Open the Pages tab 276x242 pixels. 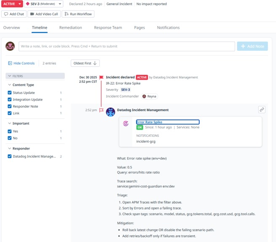point(139,27)
